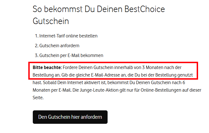The width and height of the screenshot is (209, 133).
Task: Click the word "Gutschein" in the heading's second line
Action: [51, 21]
